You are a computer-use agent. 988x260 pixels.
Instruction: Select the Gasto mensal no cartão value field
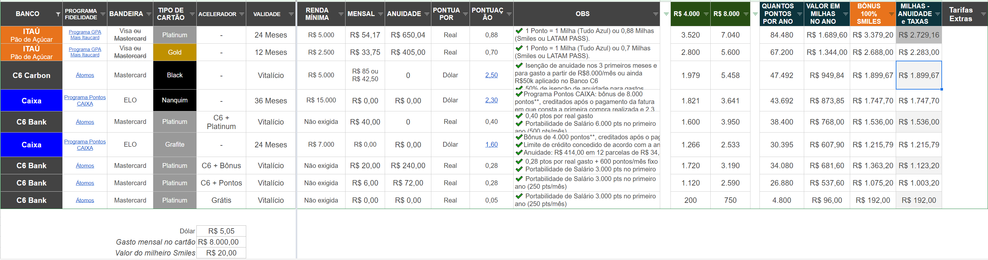tap(221, 242)
